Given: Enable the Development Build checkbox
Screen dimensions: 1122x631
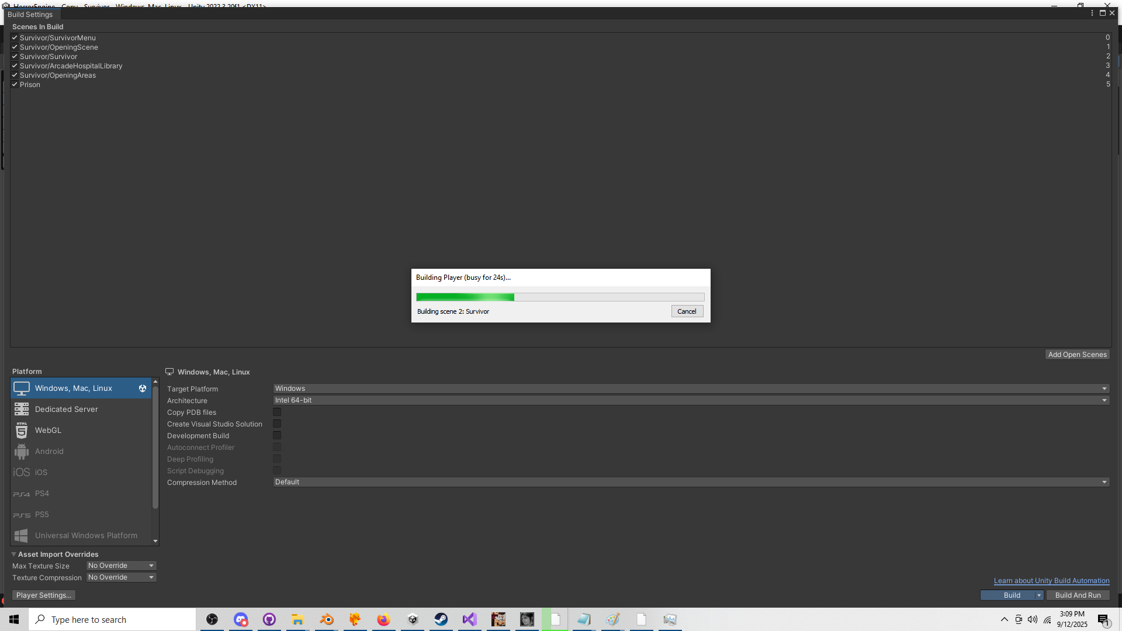Looking at the screenshot, I should [x=277, y=436].
